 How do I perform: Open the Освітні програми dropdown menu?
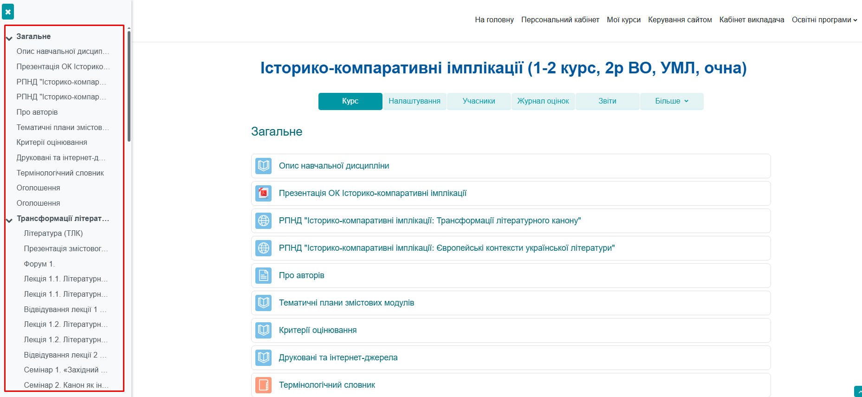(824, 20)
